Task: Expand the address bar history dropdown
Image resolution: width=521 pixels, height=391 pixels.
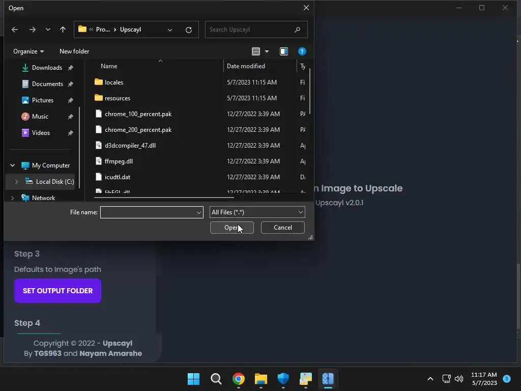Action: tap(170, 30)
